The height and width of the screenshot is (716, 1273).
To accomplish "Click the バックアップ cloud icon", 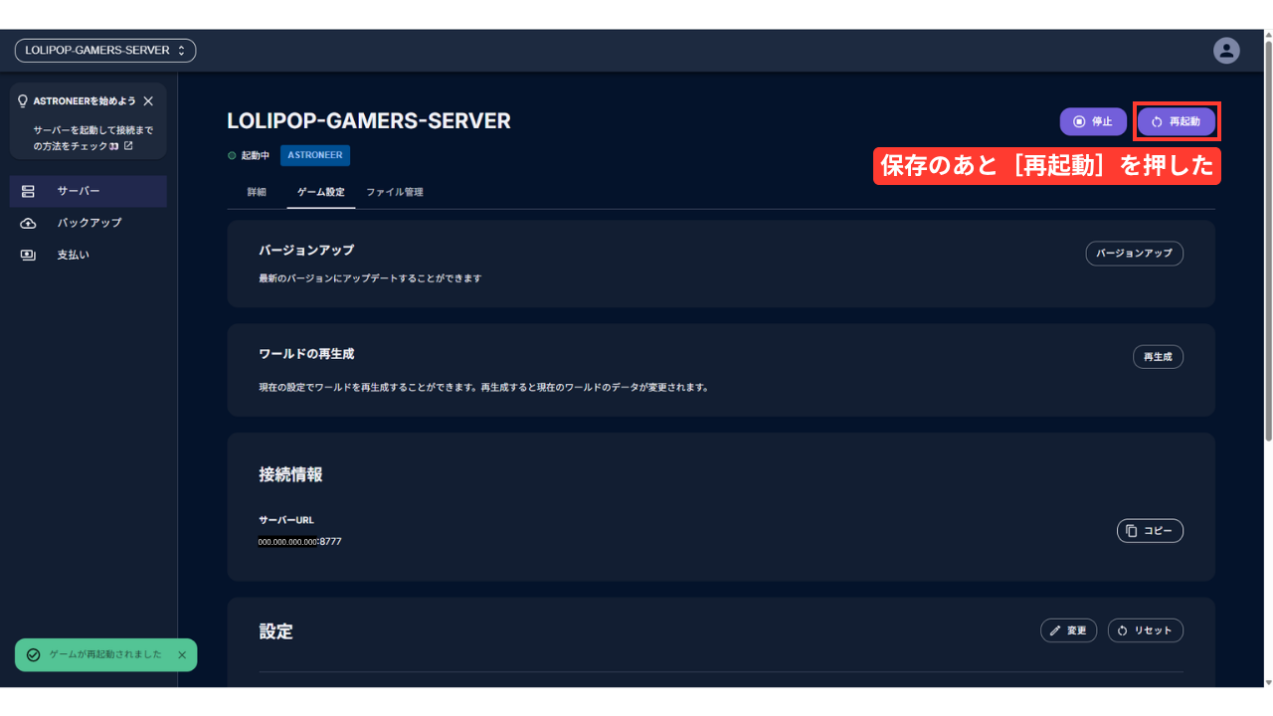I will (x=28, y=223).
